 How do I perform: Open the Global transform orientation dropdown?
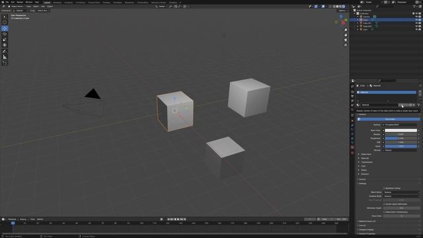(161, 7)
